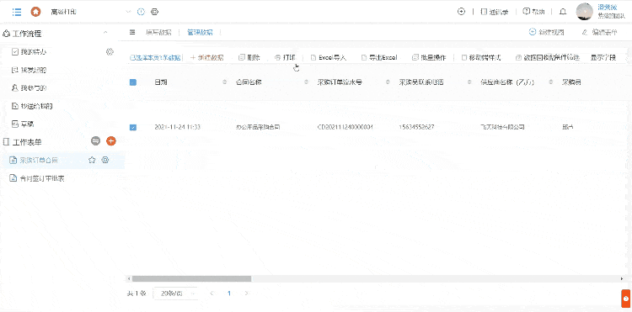Viewport: 632px width, 312px height.
Task: Open the rows-per-page dropdown
Action: click(x=175, y=293)
